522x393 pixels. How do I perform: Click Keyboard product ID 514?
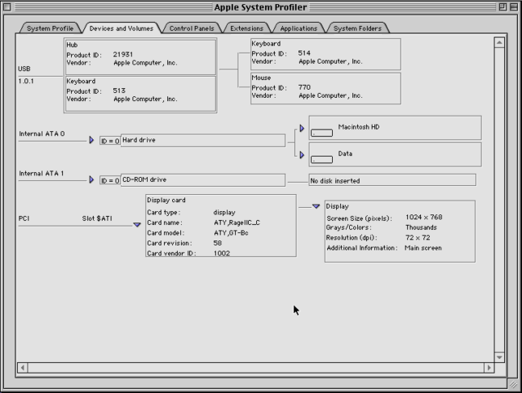click(304, 53)
